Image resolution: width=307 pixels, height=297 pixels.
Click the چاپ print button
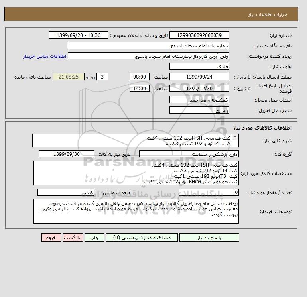click(x=94, y=238)
